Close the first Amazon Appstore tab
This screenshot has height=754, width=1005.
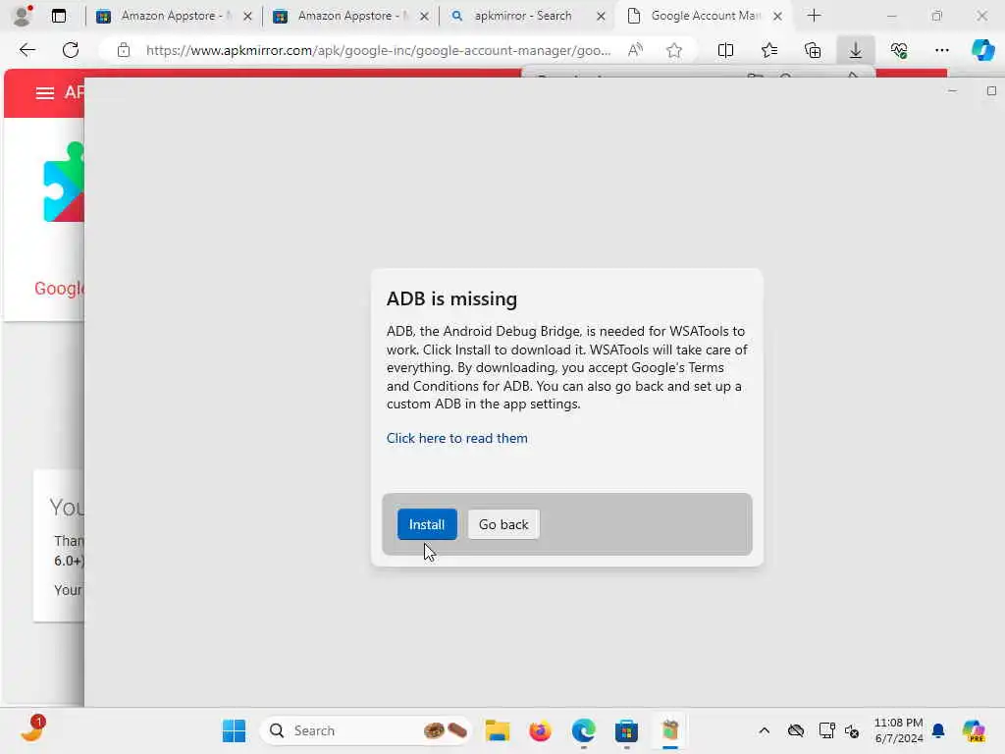click(x=247, y=16)
